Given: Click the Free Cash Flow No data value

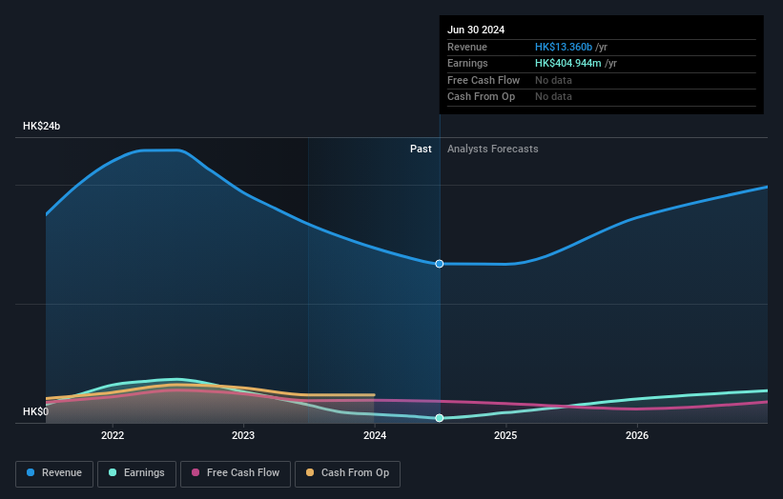Looking at the screenshot, I should [553, 80].
